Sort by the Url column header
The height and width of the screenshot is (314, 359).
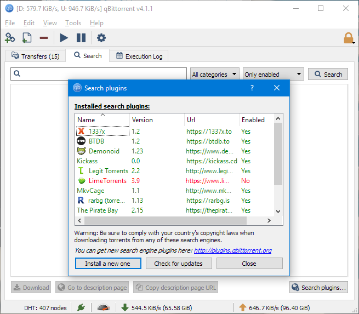212,119
